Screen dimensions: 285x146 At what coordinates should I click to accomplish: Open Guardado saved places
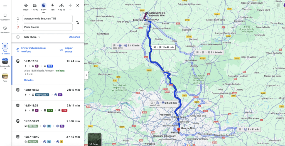tap(5, 17)
